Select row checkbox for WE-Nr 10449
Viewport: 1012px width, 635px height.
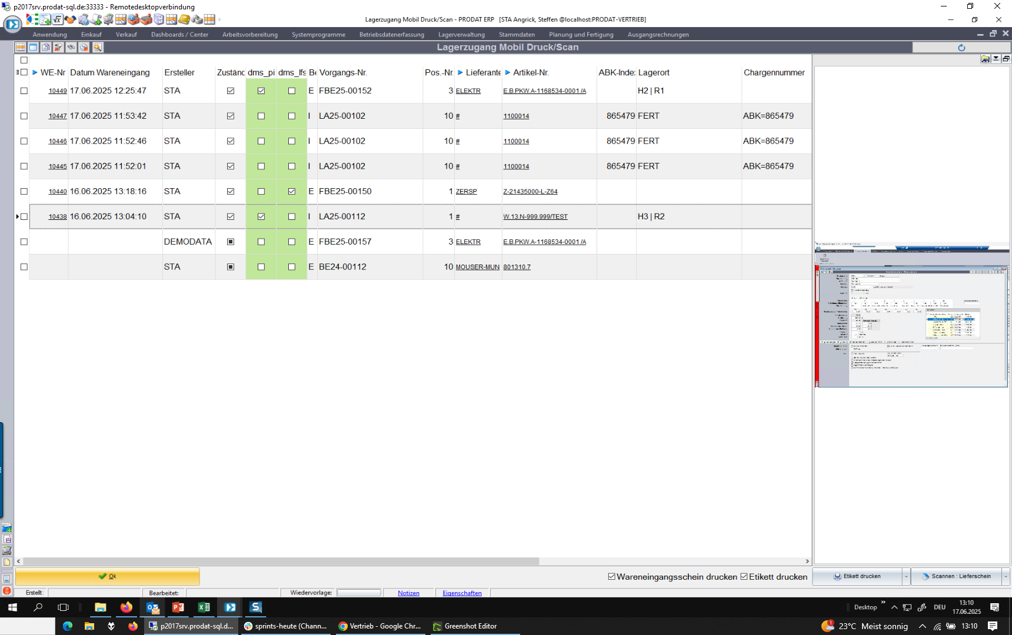pyautogui.click(x=24, y=91)
